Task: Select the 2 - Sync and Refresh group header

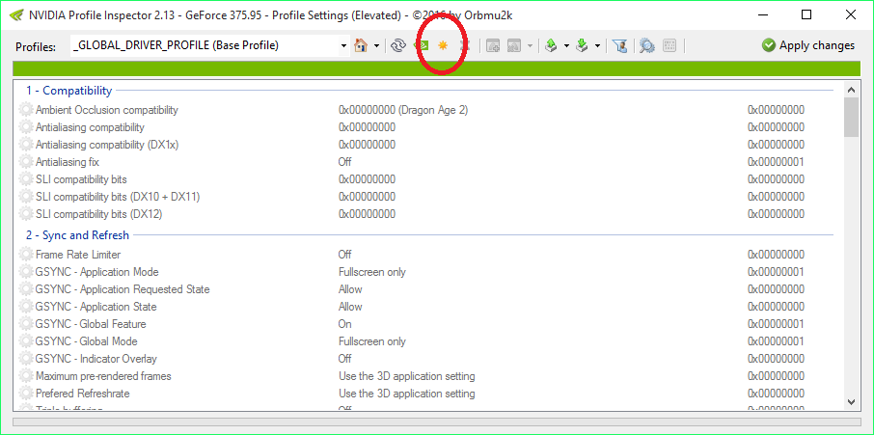Action: click(77, 235)
